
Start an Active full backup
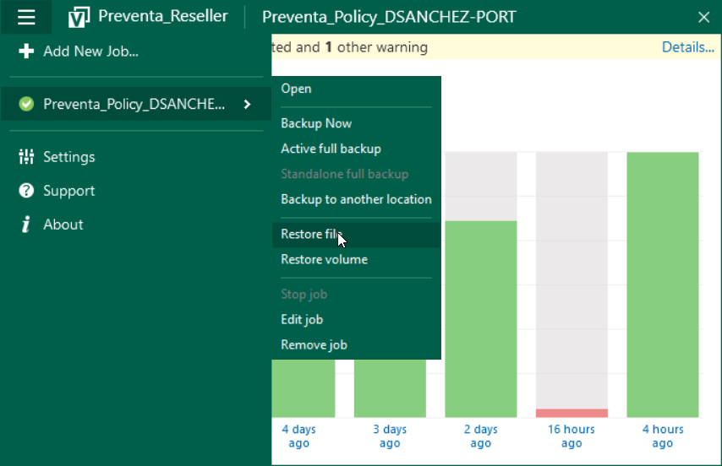(331, 149)
